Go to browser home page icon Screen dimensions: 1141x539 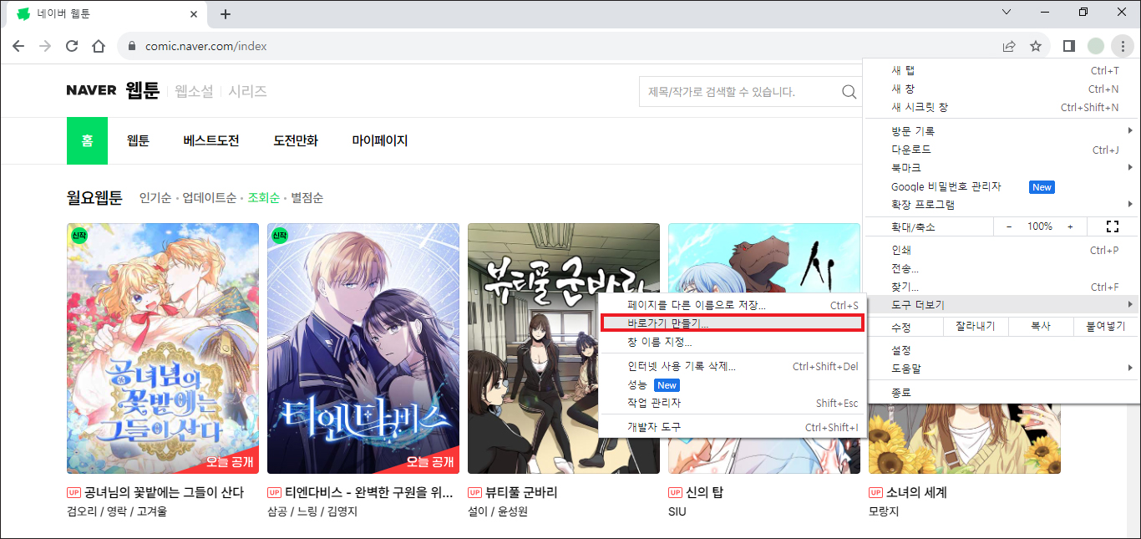[99, 46]
